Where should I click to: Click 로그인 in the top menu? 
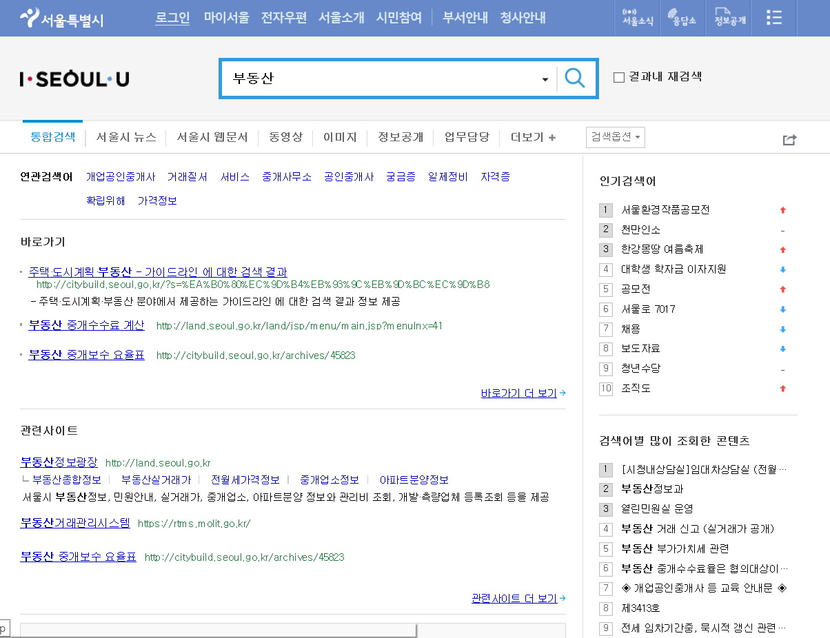[172, 17]
